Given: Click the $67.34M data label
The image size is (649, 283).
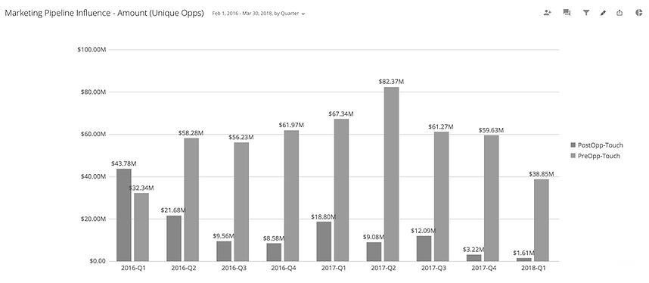Looking at the screenshot, I should point(341,114).
